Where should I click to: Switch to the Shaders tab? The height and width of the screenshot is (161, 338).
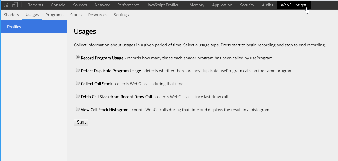coord(11,15)
